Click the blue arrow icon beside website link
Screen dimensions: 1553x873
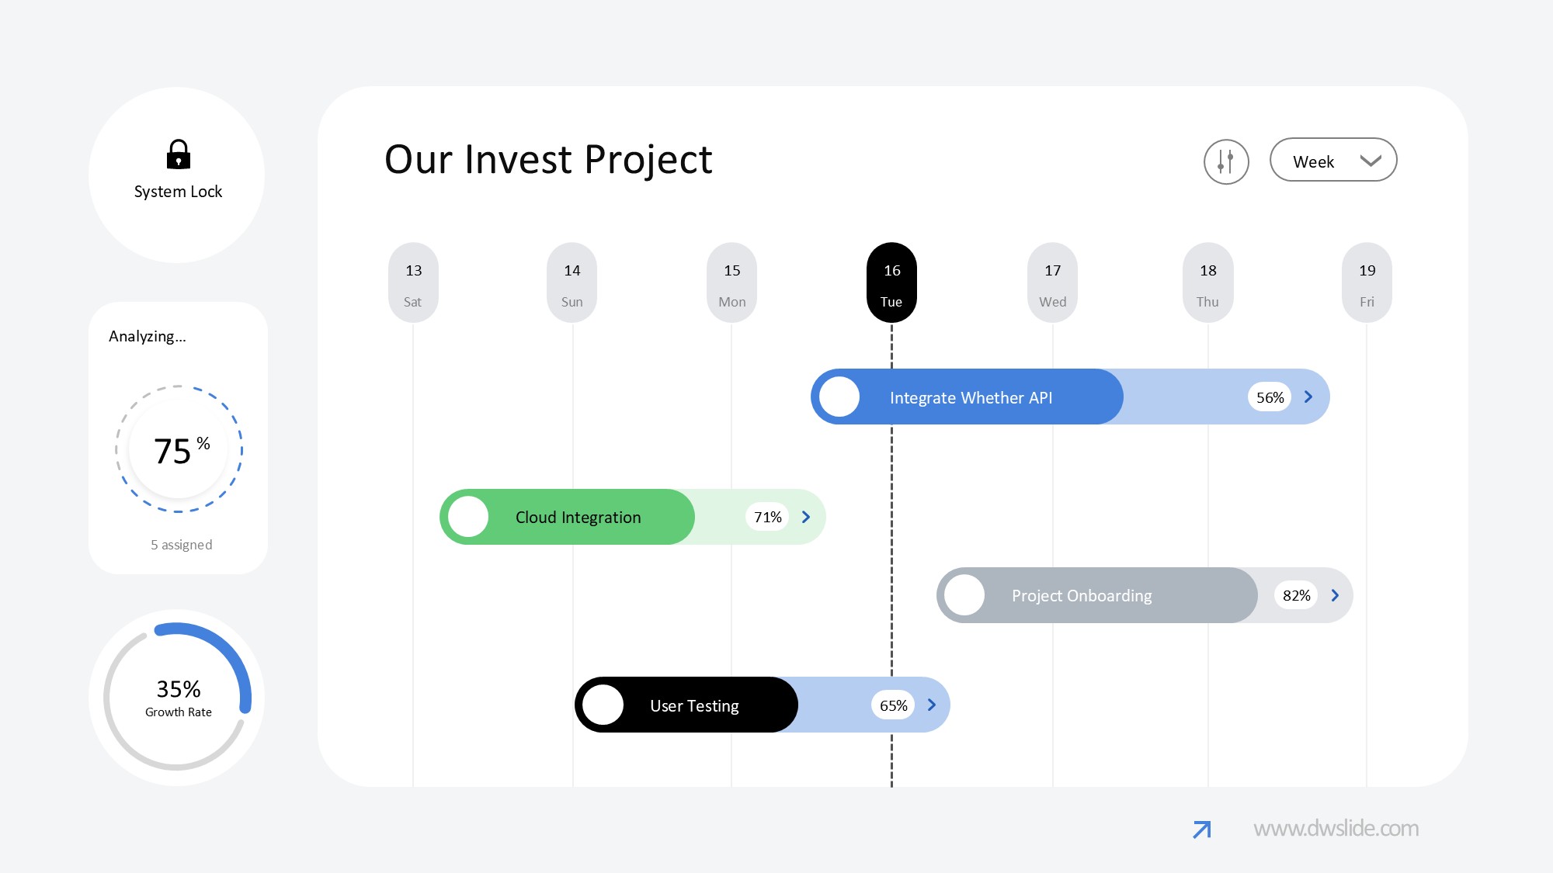tap(1202, 830)
